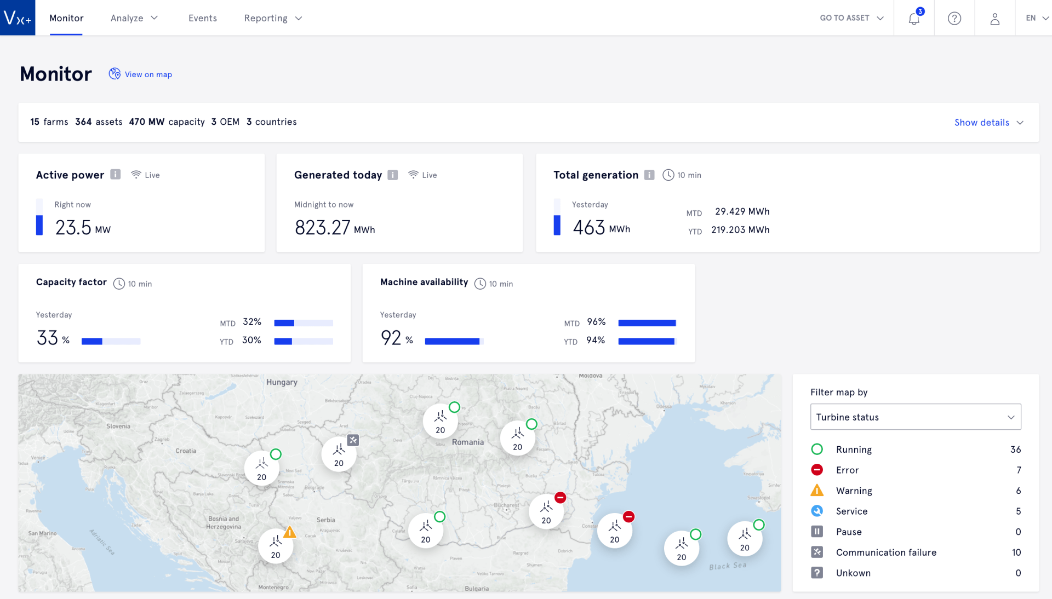Image resolution: width=1052 pixels, height=599 pixels.
Task: Click the Show details link
Action: tap(981, 122)
